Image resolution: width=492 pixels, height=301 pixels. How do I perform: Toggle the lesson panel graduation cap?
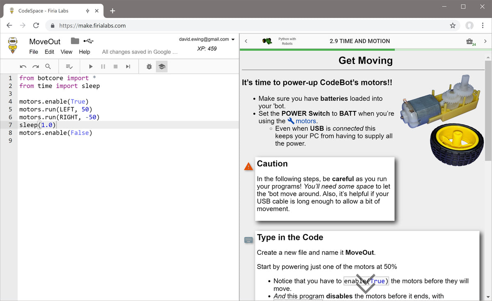[x=162, y=66]
